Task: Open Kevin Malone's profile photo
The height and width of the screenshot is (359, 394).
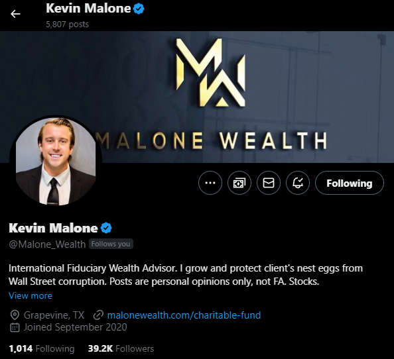Action: coord(56,162)
